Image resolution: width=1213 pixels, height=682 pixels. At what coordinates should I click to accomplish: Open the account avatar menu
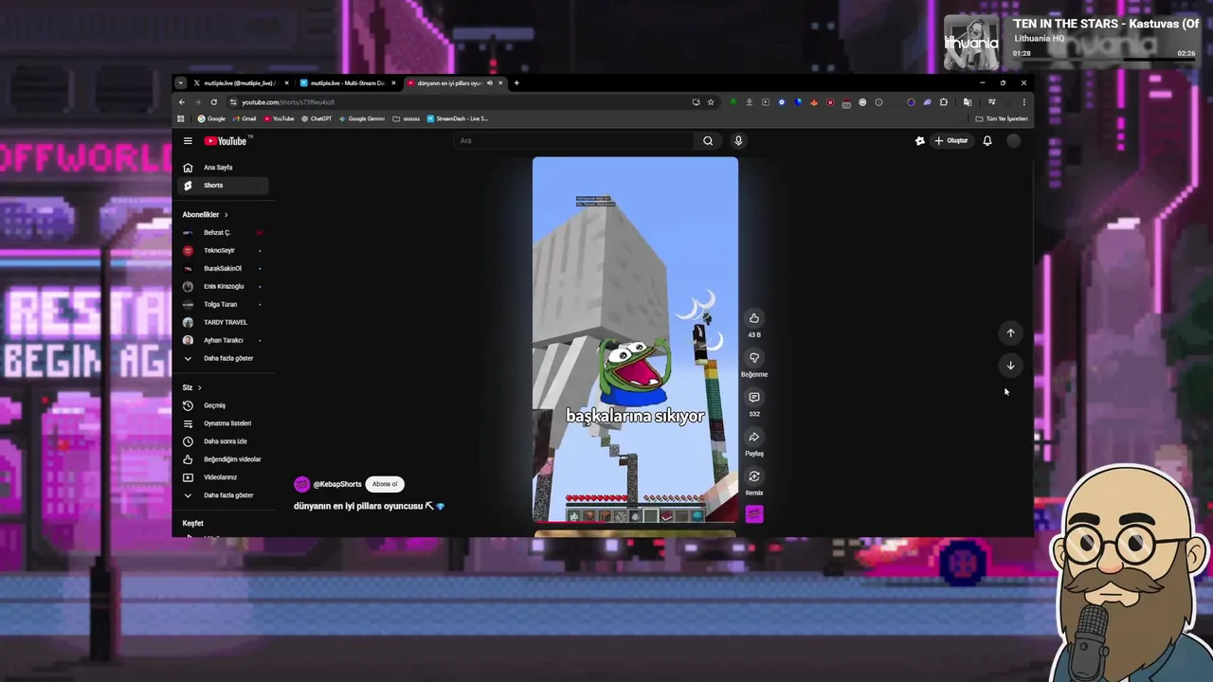click(1014, 141)
